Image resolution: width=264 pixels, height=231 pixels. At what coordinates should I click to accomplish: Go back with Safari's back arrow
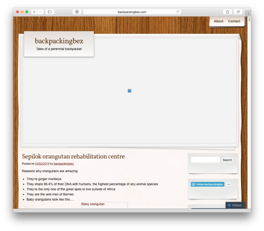click(x=34, y=12)
